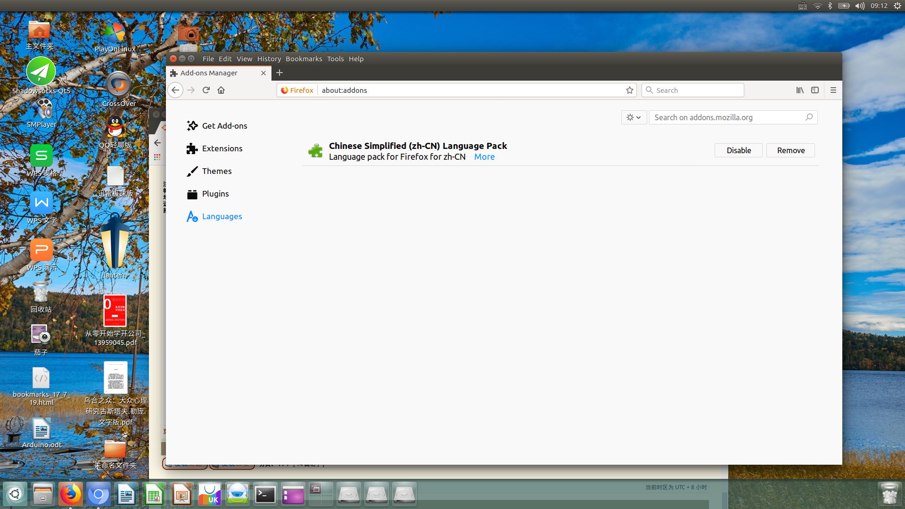Bookmark this page with star icon

pyautogui.click(x=630, y=90)
